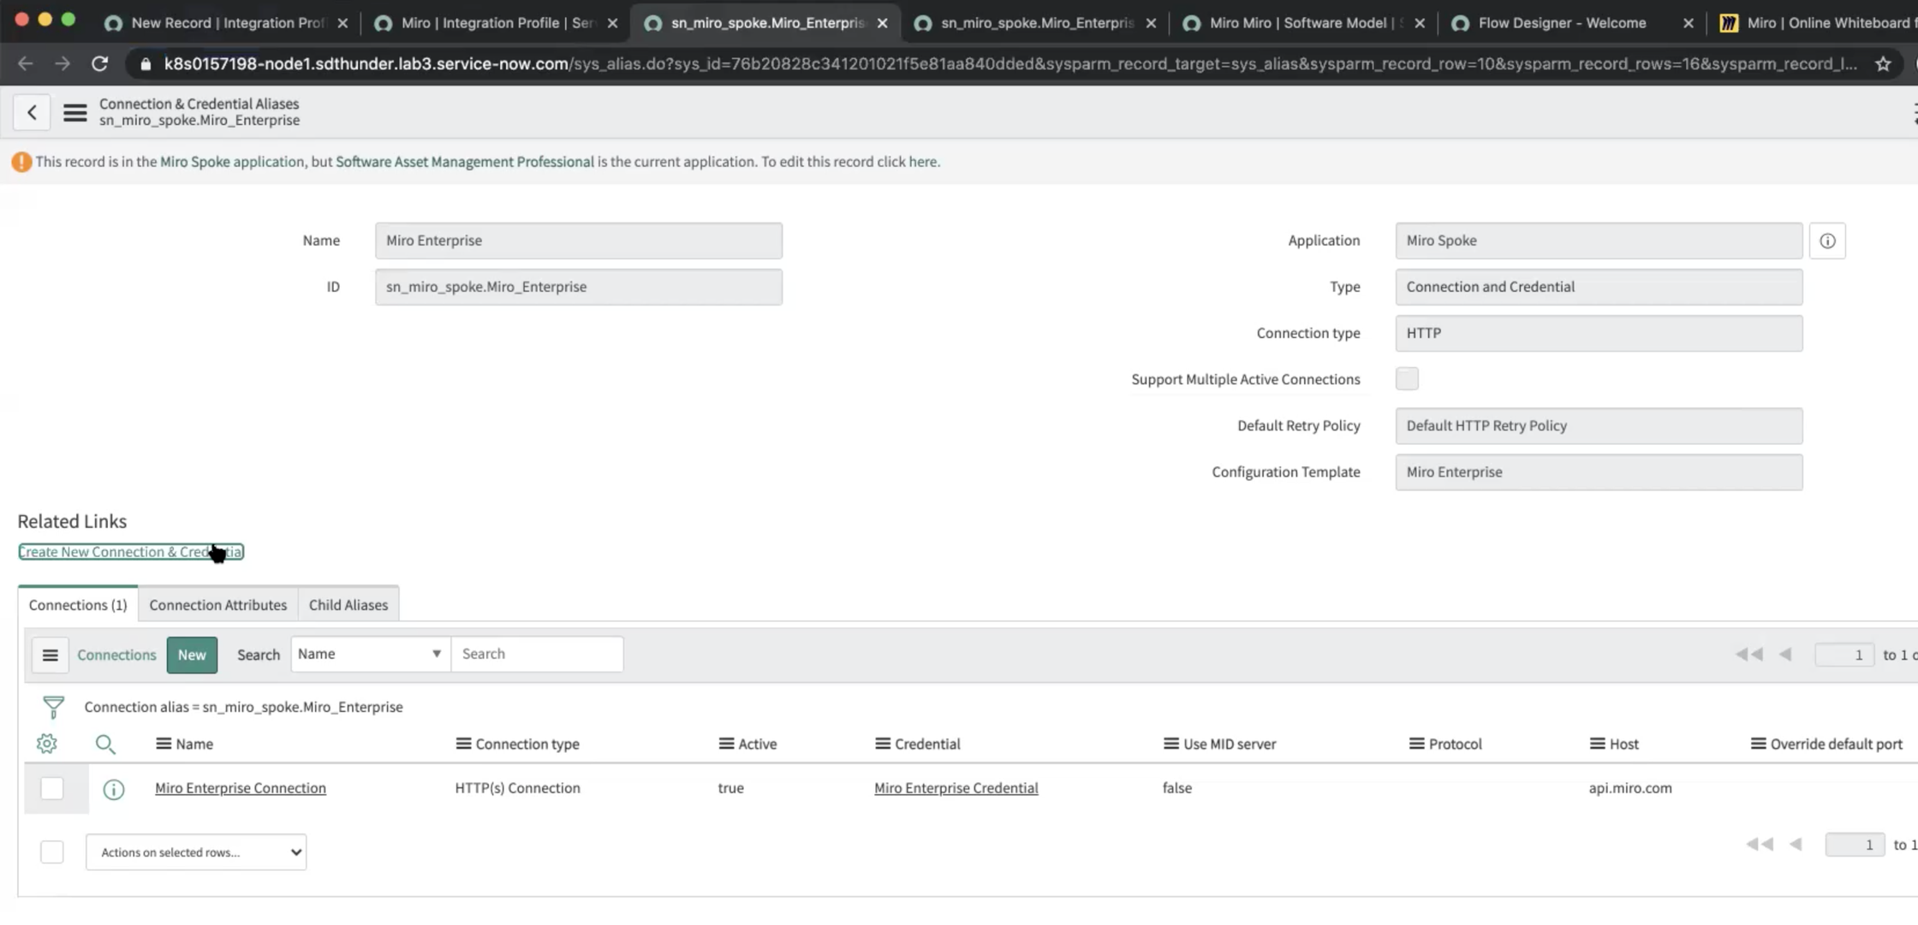
Task: Click Miro Spoke application link in banner
Action: 232,162
